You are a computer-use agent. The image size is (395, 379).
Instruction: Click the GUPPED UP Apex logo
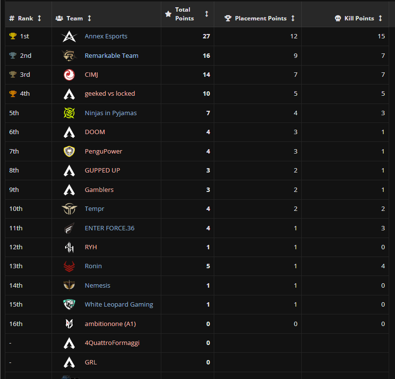[69, 171]
